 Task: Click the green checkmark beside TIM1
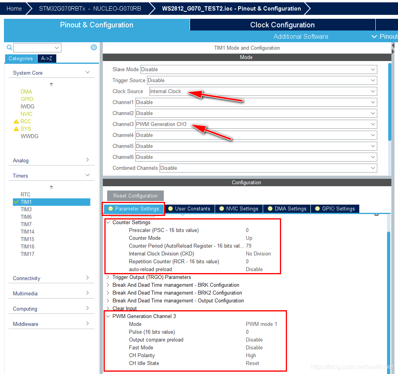(x=16, y=202)
